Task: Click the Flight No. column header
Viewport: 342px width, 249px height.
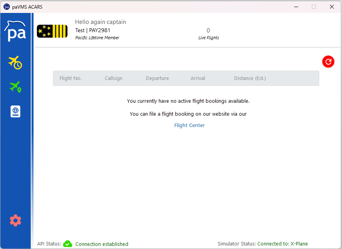Action: click(x=71, y=78)
